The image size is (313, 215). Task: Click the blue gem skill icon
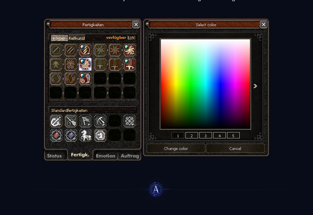tap(71, 135)
